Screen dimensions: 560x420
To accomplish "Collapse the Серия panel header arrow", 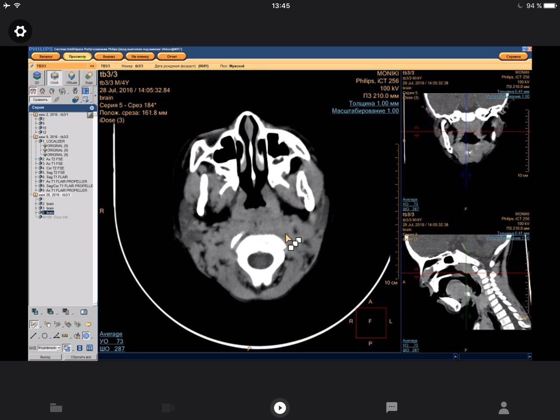I will pos(91,108).
